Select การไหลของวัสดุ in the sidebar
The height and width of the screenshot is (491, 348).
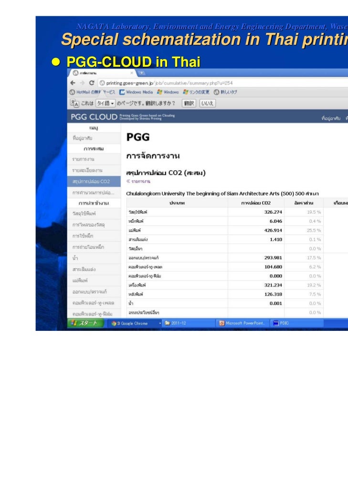pos(94,225)
